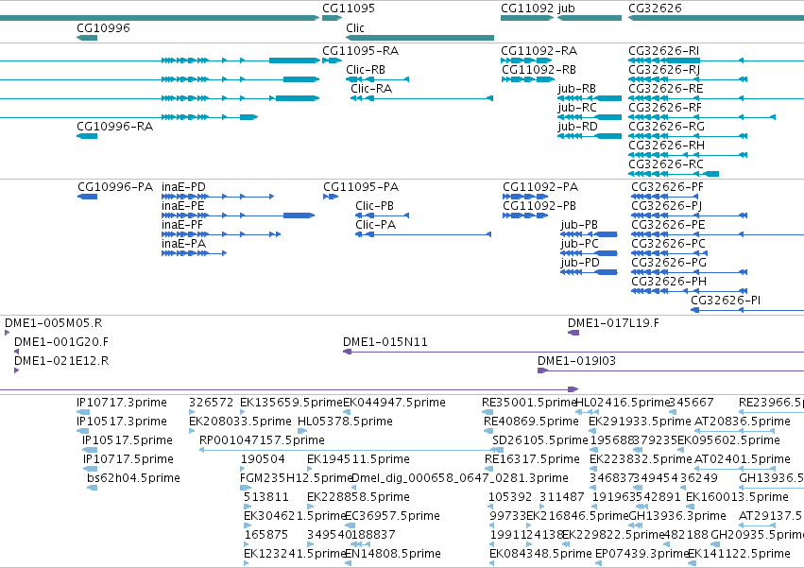Select the Clic-RB transcript label
804x568 pixels.
(366, 70)
